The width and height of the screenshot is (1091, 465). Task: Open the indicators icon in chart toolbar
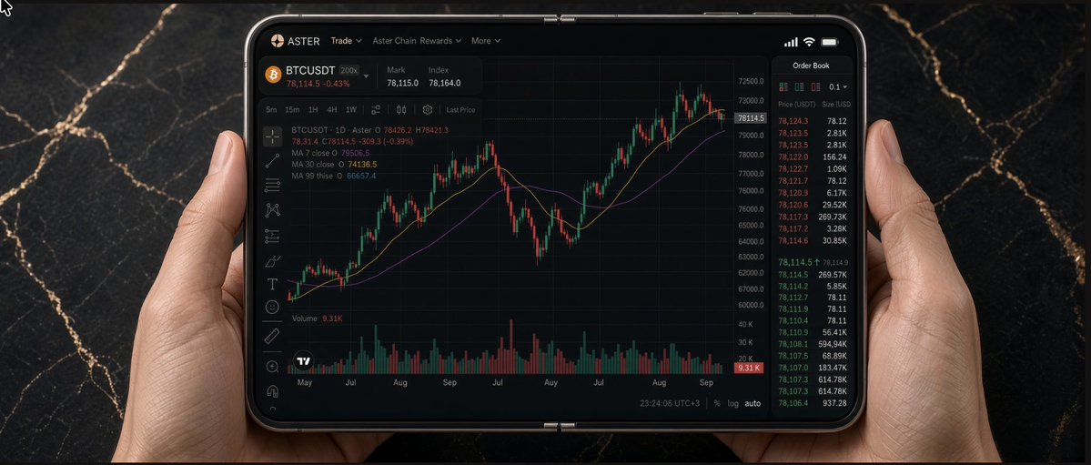376,110
